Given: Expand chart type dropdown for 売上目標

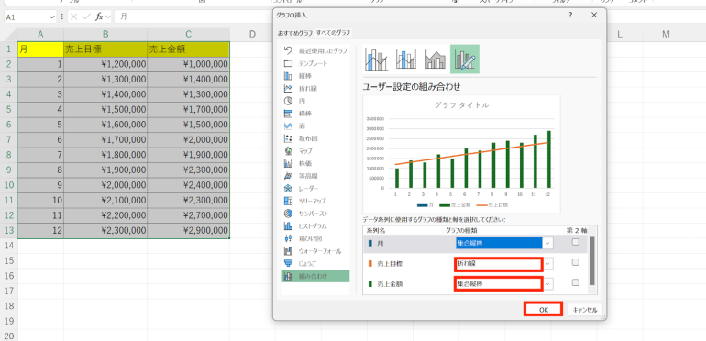Looking at the screenshot, I should tap(548, 264).
